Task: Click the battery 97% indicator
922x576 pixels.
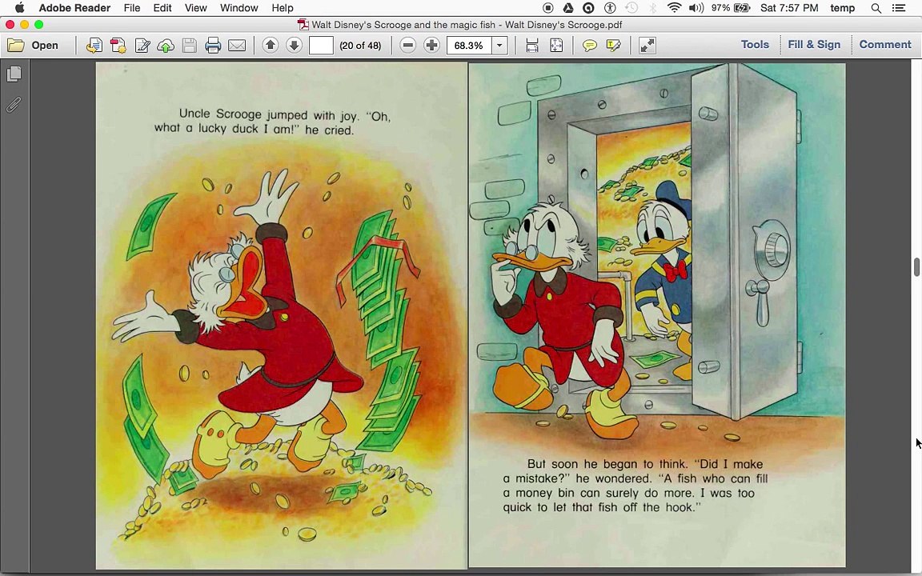Action: coord(730,8)
